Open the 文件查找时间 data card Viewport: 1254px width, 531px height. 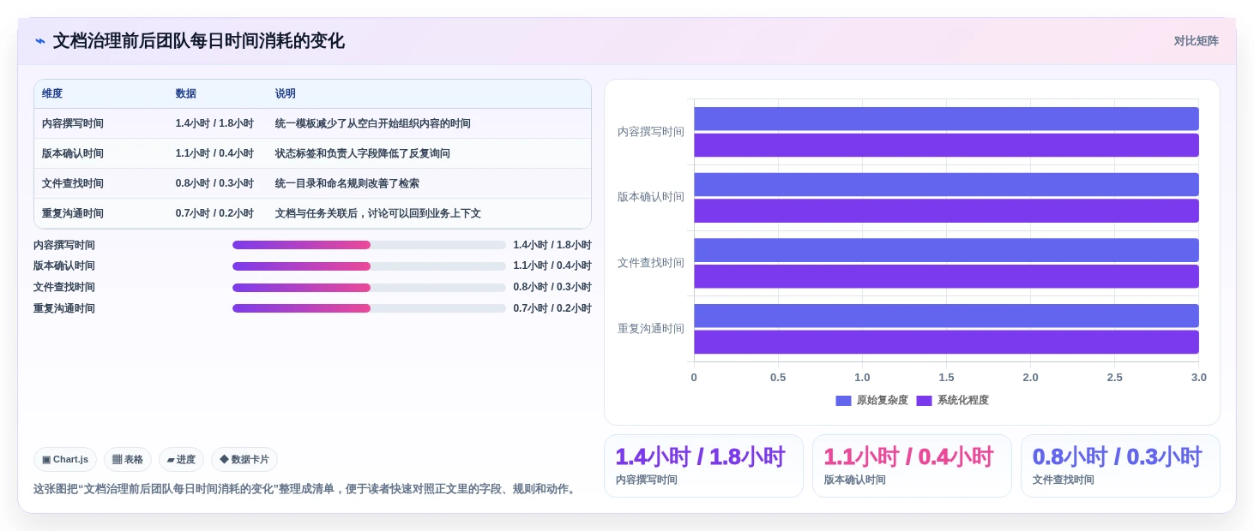[x=1120, y=466]
